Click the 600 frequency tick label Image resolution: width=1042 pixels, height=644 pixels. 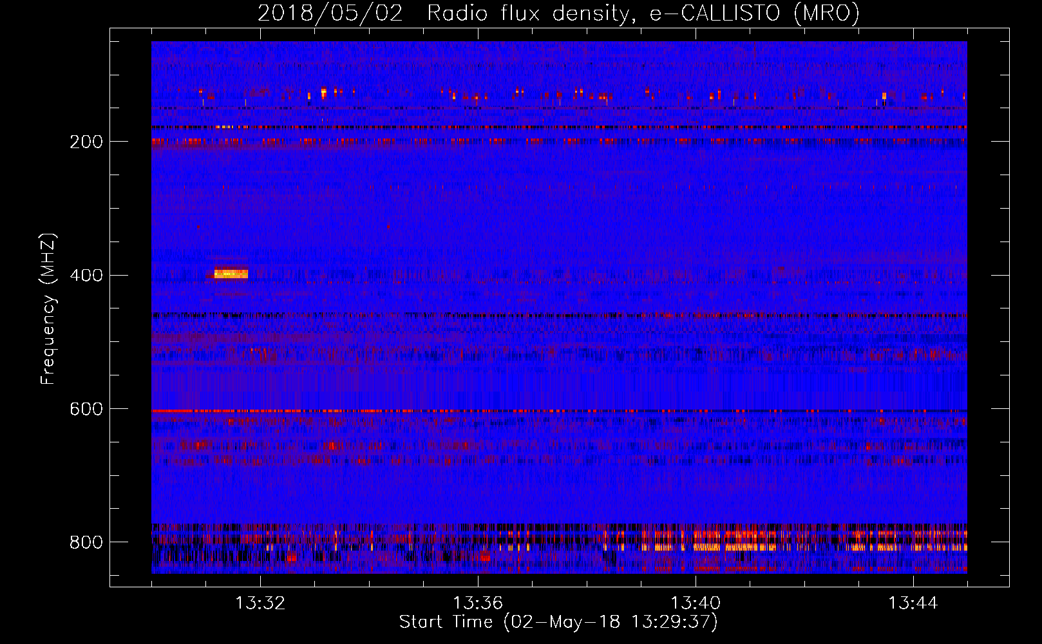[x=86, y=410]
